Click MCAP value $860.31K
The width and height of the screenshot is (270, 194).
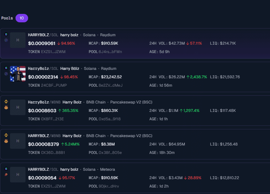click(x=109, y=111)
